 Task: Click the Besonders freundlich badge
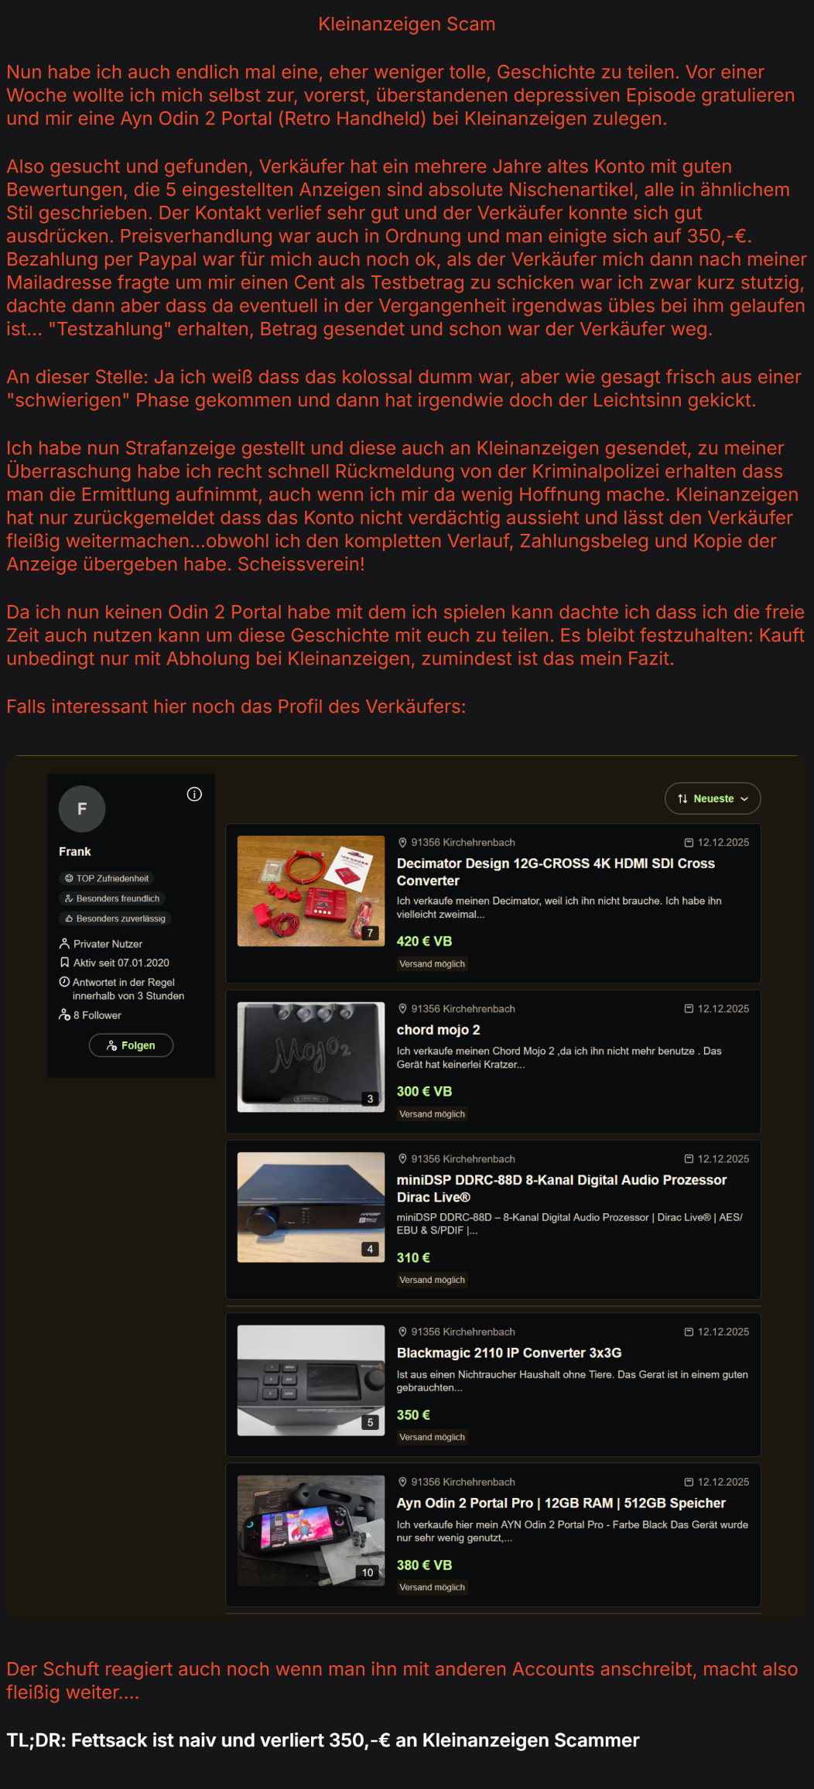pyautogui.click(x=111, y=898)
